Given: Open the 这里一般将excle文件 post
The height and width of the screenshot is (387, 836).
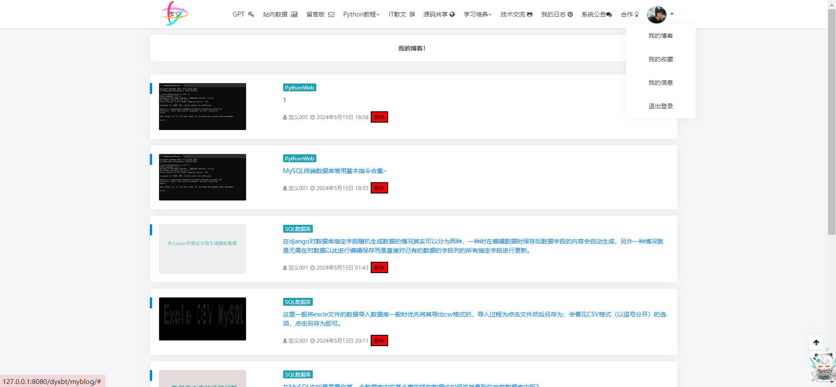Looking at the screenshot, I should (x=474, y=319).
